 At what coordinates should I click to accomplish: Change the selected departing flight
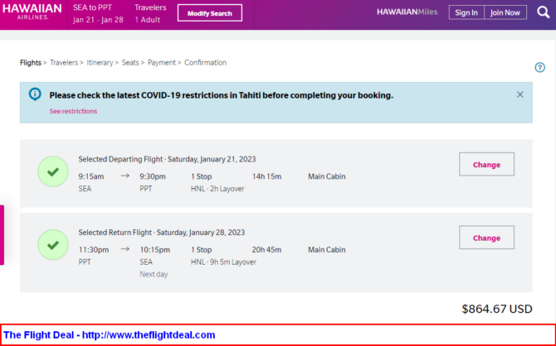(486, 164)
